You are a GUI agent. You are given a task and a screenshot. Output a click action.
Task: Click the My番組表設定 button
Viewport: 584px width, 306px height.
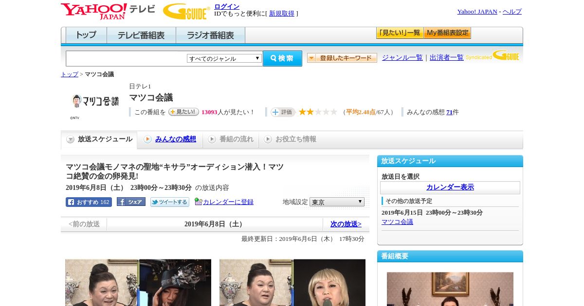point(447,33)
